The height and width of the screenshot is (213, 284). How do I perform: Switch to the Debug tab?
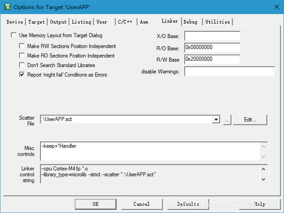(192, 22)
